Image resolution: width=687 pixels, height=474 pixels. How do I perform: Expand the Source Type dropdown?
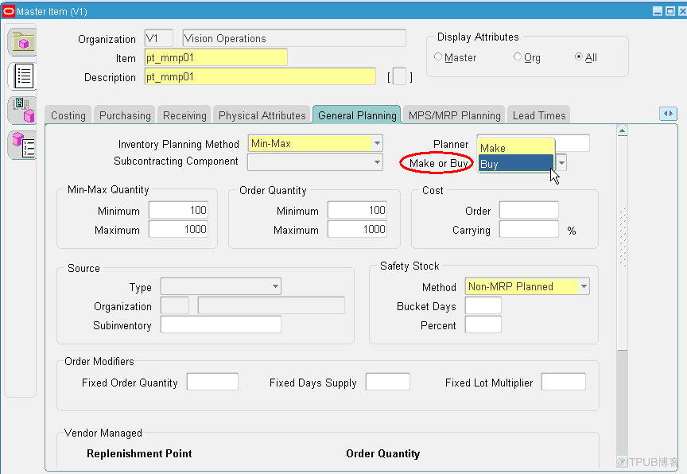tap(275, 287)
